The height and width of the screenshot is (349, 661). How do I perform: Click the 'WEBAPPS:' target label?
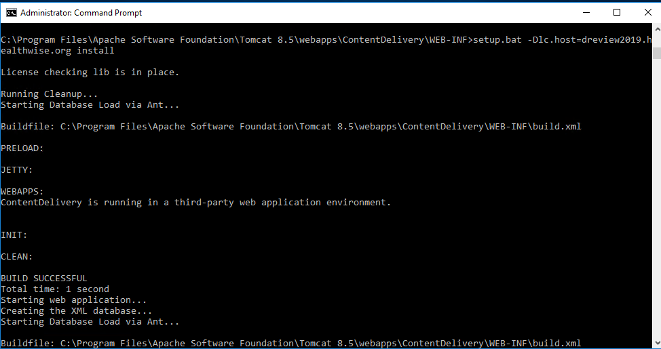point(22,191)
